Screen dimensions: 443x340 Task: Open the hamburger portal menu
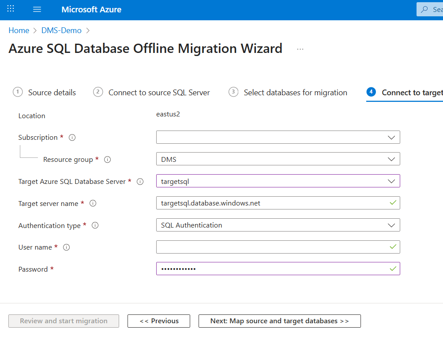click(x=37, y=9)
